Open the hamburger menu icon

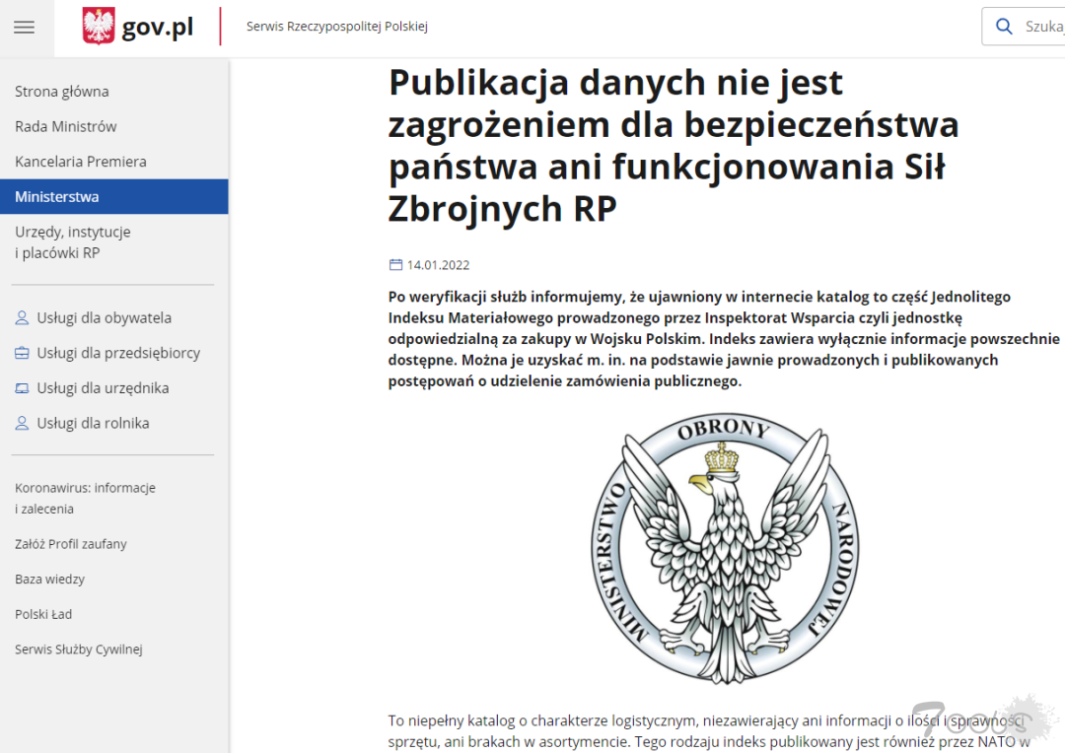(24, 27)
